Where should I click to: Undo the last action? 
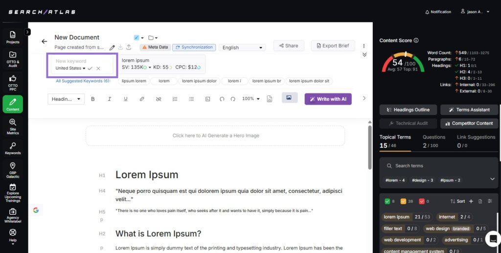222,99
